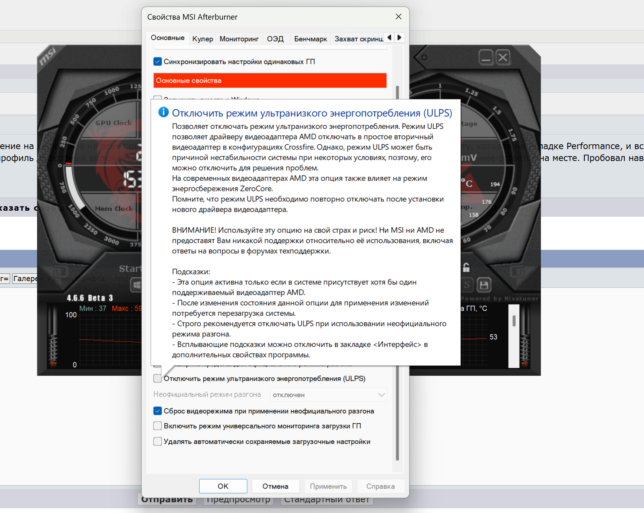Click the Mem Clock gauge label
The width and height of the screenshot is (644, 513).
point(114,208)
